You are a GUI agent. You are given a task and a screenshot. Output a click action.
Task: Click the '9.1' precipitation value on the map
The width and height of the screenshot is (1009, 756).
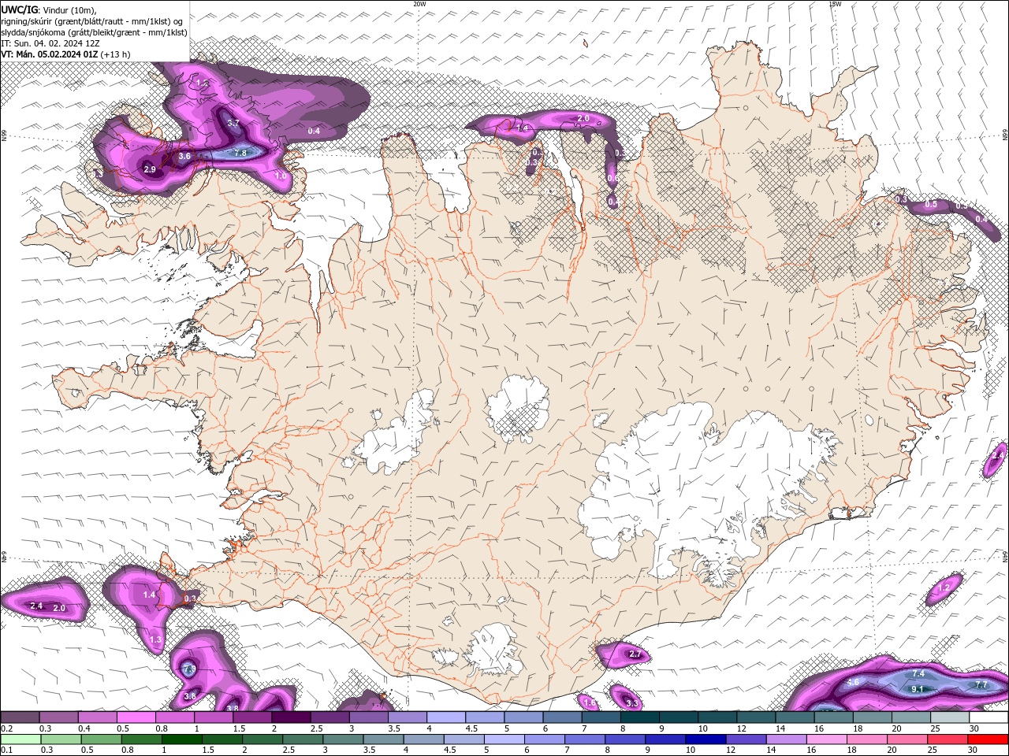click(x=918, y=689)
